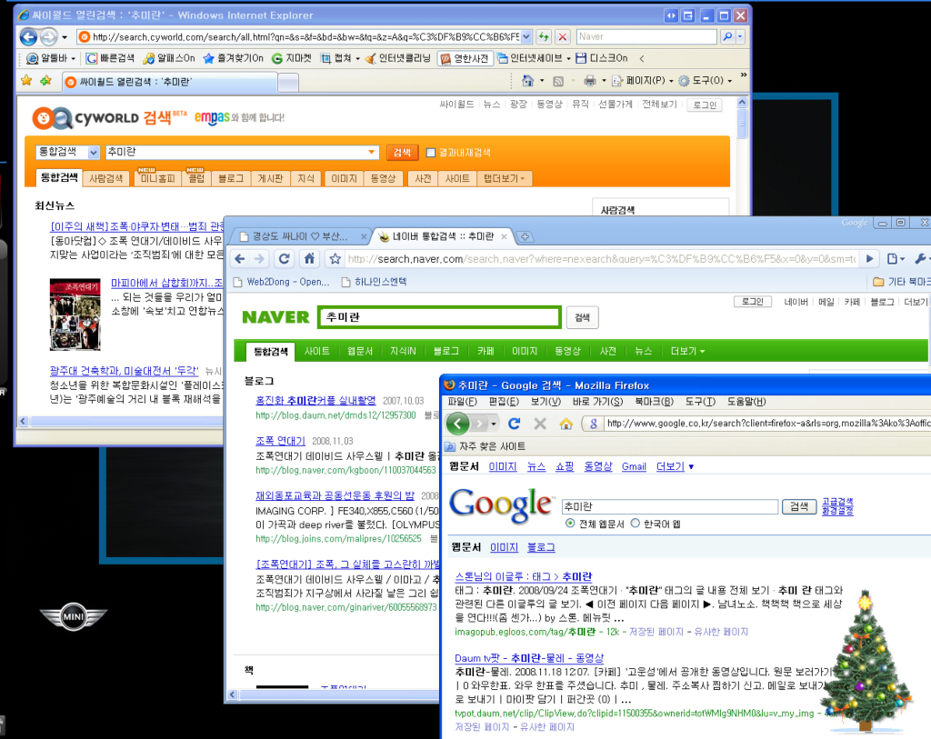
Task: Open 경상도 싸나이 tab in Chrome
Action: tap(300, 236)
